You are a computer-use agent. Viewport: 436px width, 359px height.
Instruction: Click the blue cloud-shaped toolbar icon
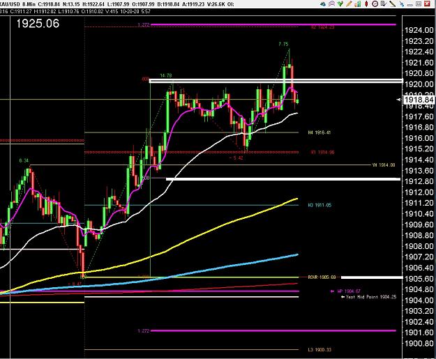pyautogui.click(x=323, y=4)
